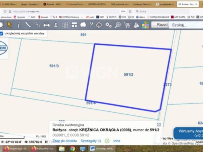203x152 pixels.
Task: Open Chrome from the Windows taskbar
Action: (x=72, y=148)
